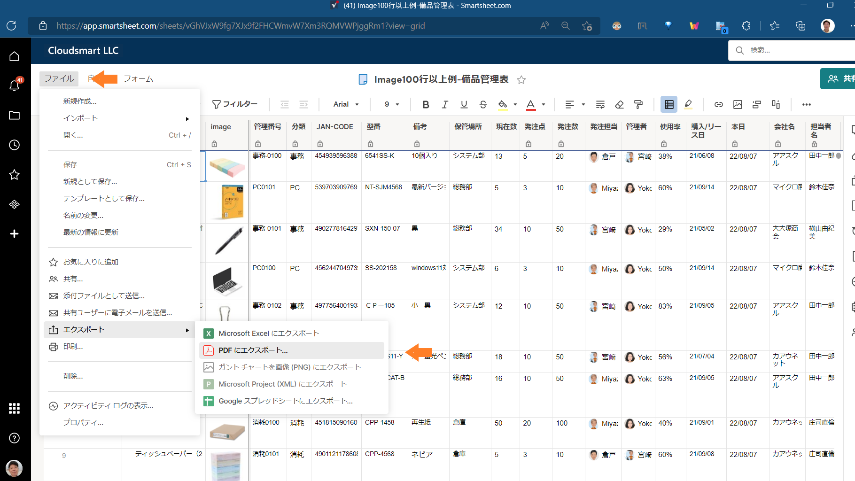Toggle text wrapping on the selection
855x481 pixels.
pyautogui.click(x=600, y=104)
